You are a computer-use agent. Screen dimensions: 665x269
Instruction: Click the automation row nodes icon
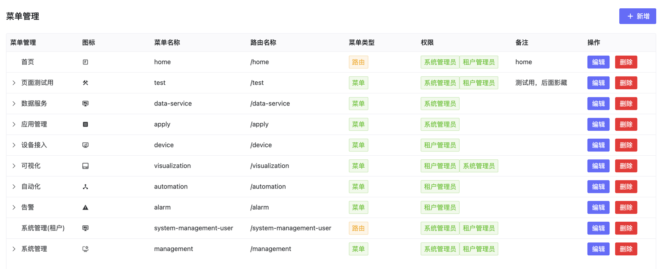point(85,187)
